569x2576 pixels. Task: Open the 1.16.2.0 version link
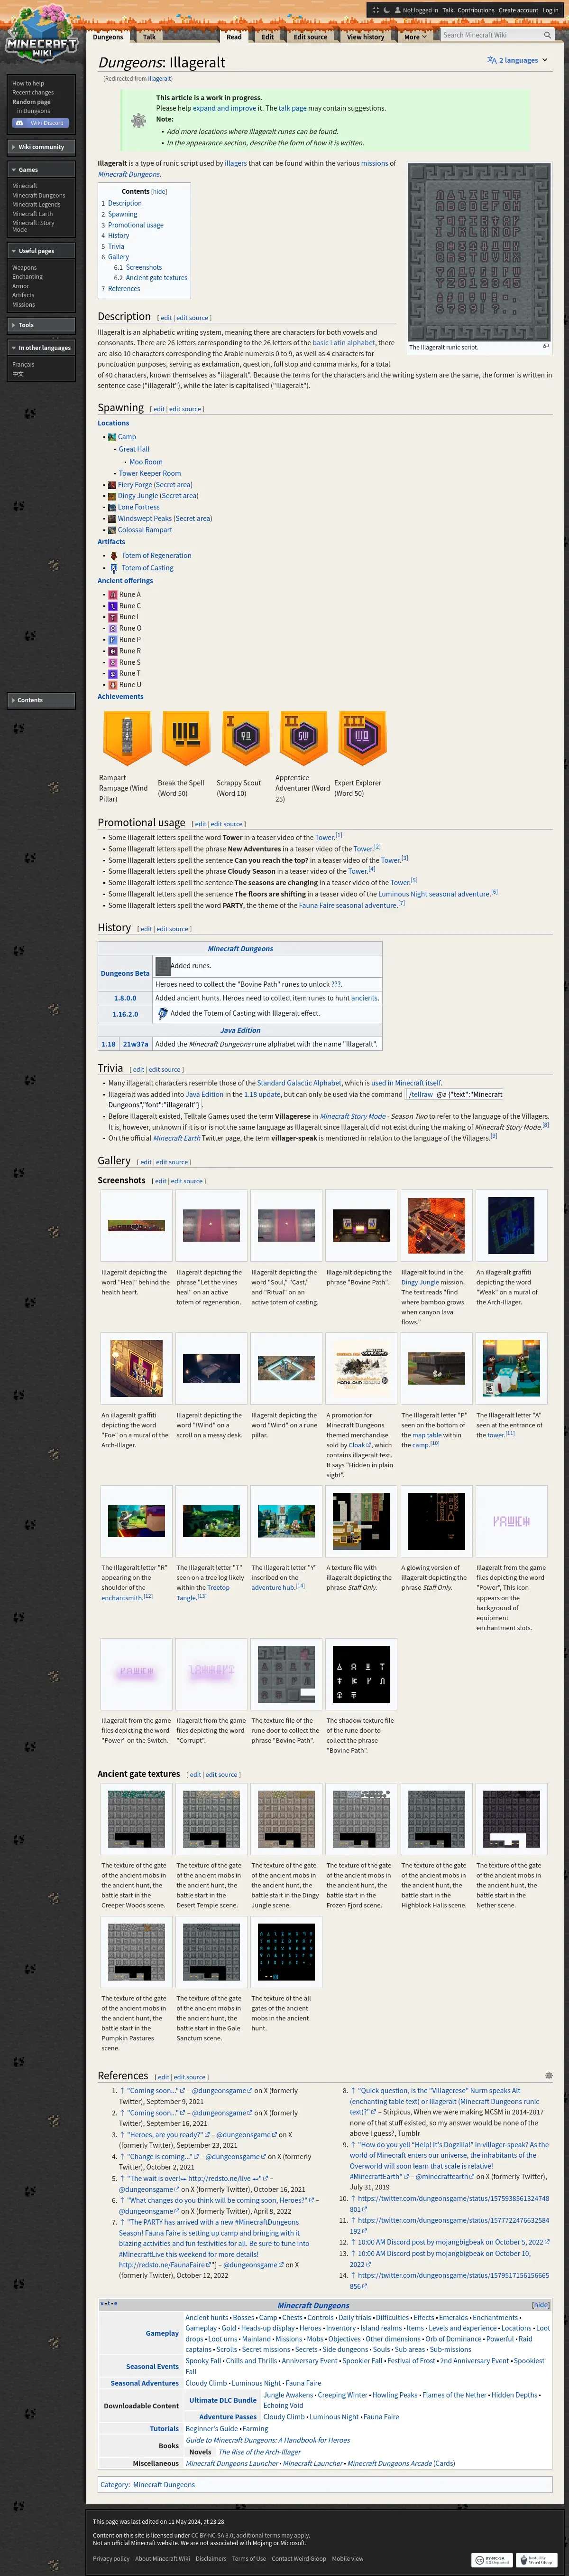pos(125,1014)
